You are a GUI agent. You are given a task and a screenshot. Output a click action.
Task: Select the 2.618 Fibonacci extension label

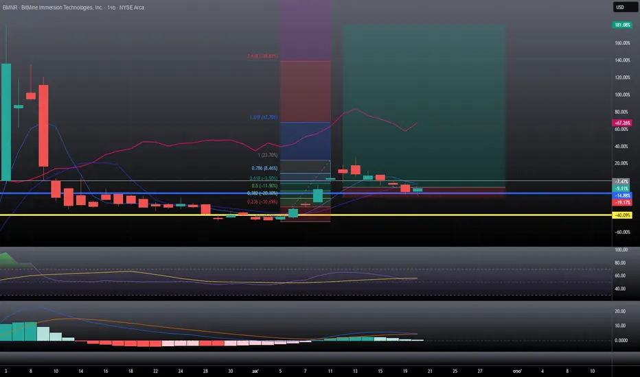[262, 56]
